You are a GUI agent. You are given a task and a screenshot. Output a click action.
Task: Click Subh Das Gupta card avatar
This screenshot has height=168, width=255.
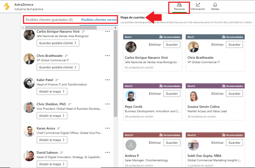(x=193, y=145)
